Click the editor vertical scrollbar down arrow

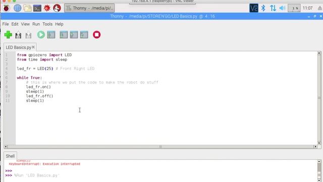(x=319, y=143)
